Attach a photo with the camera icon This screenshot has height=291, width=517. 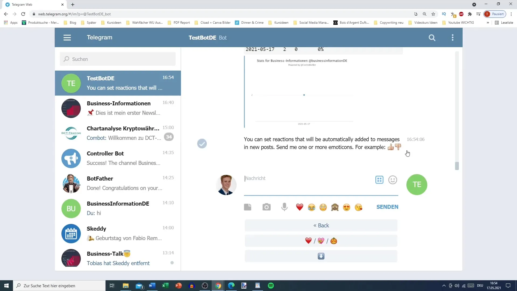coord(266,207)
